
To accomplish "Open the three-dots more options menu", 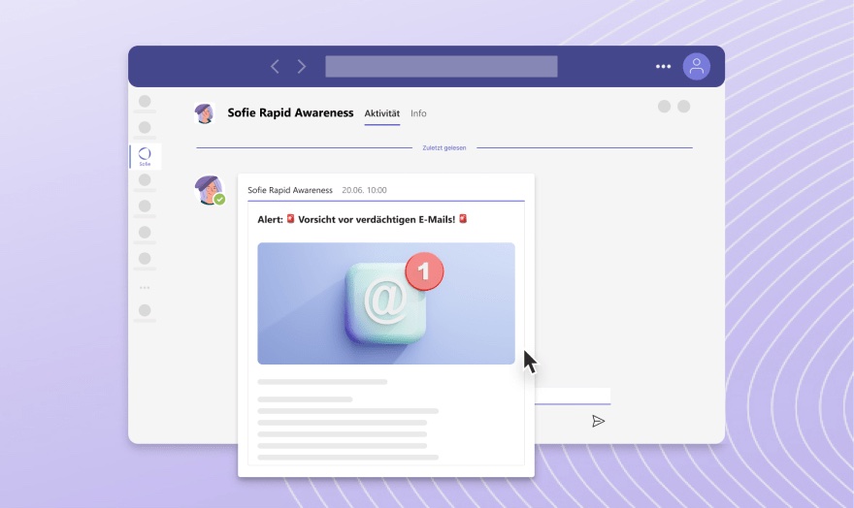I will 663,66.
